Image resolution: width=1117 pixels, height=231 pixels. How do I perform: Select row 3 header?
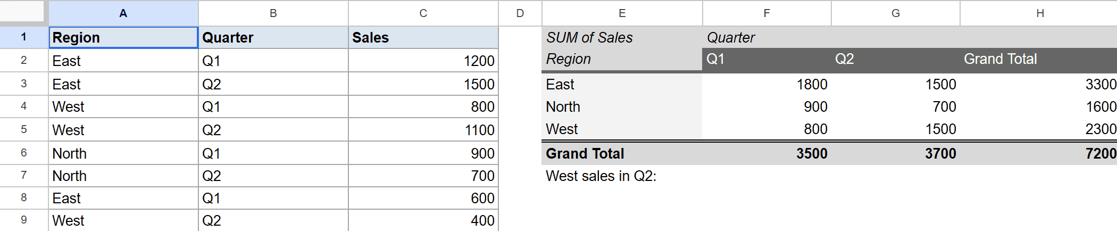(24, 84)
